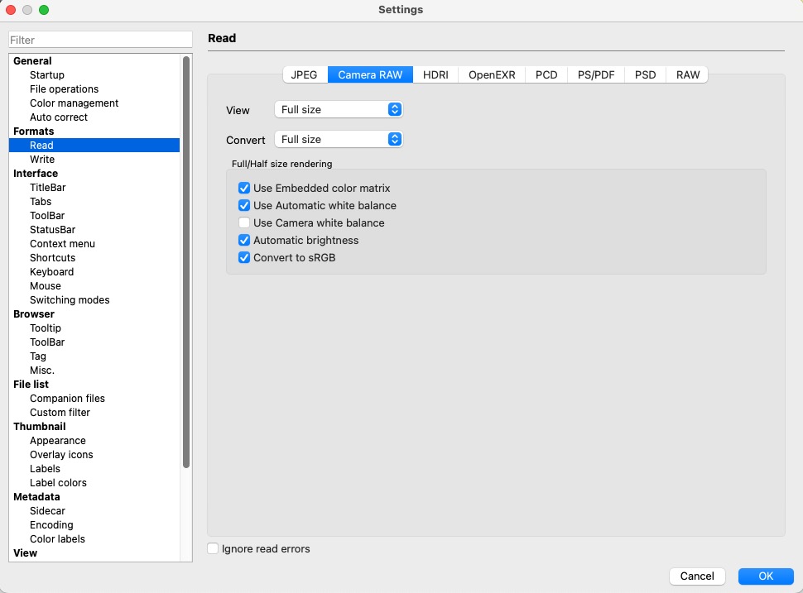Disable Use Embedded color matrix
The height and width of the screenshot is (593, 803).
(x=243, y=188)
